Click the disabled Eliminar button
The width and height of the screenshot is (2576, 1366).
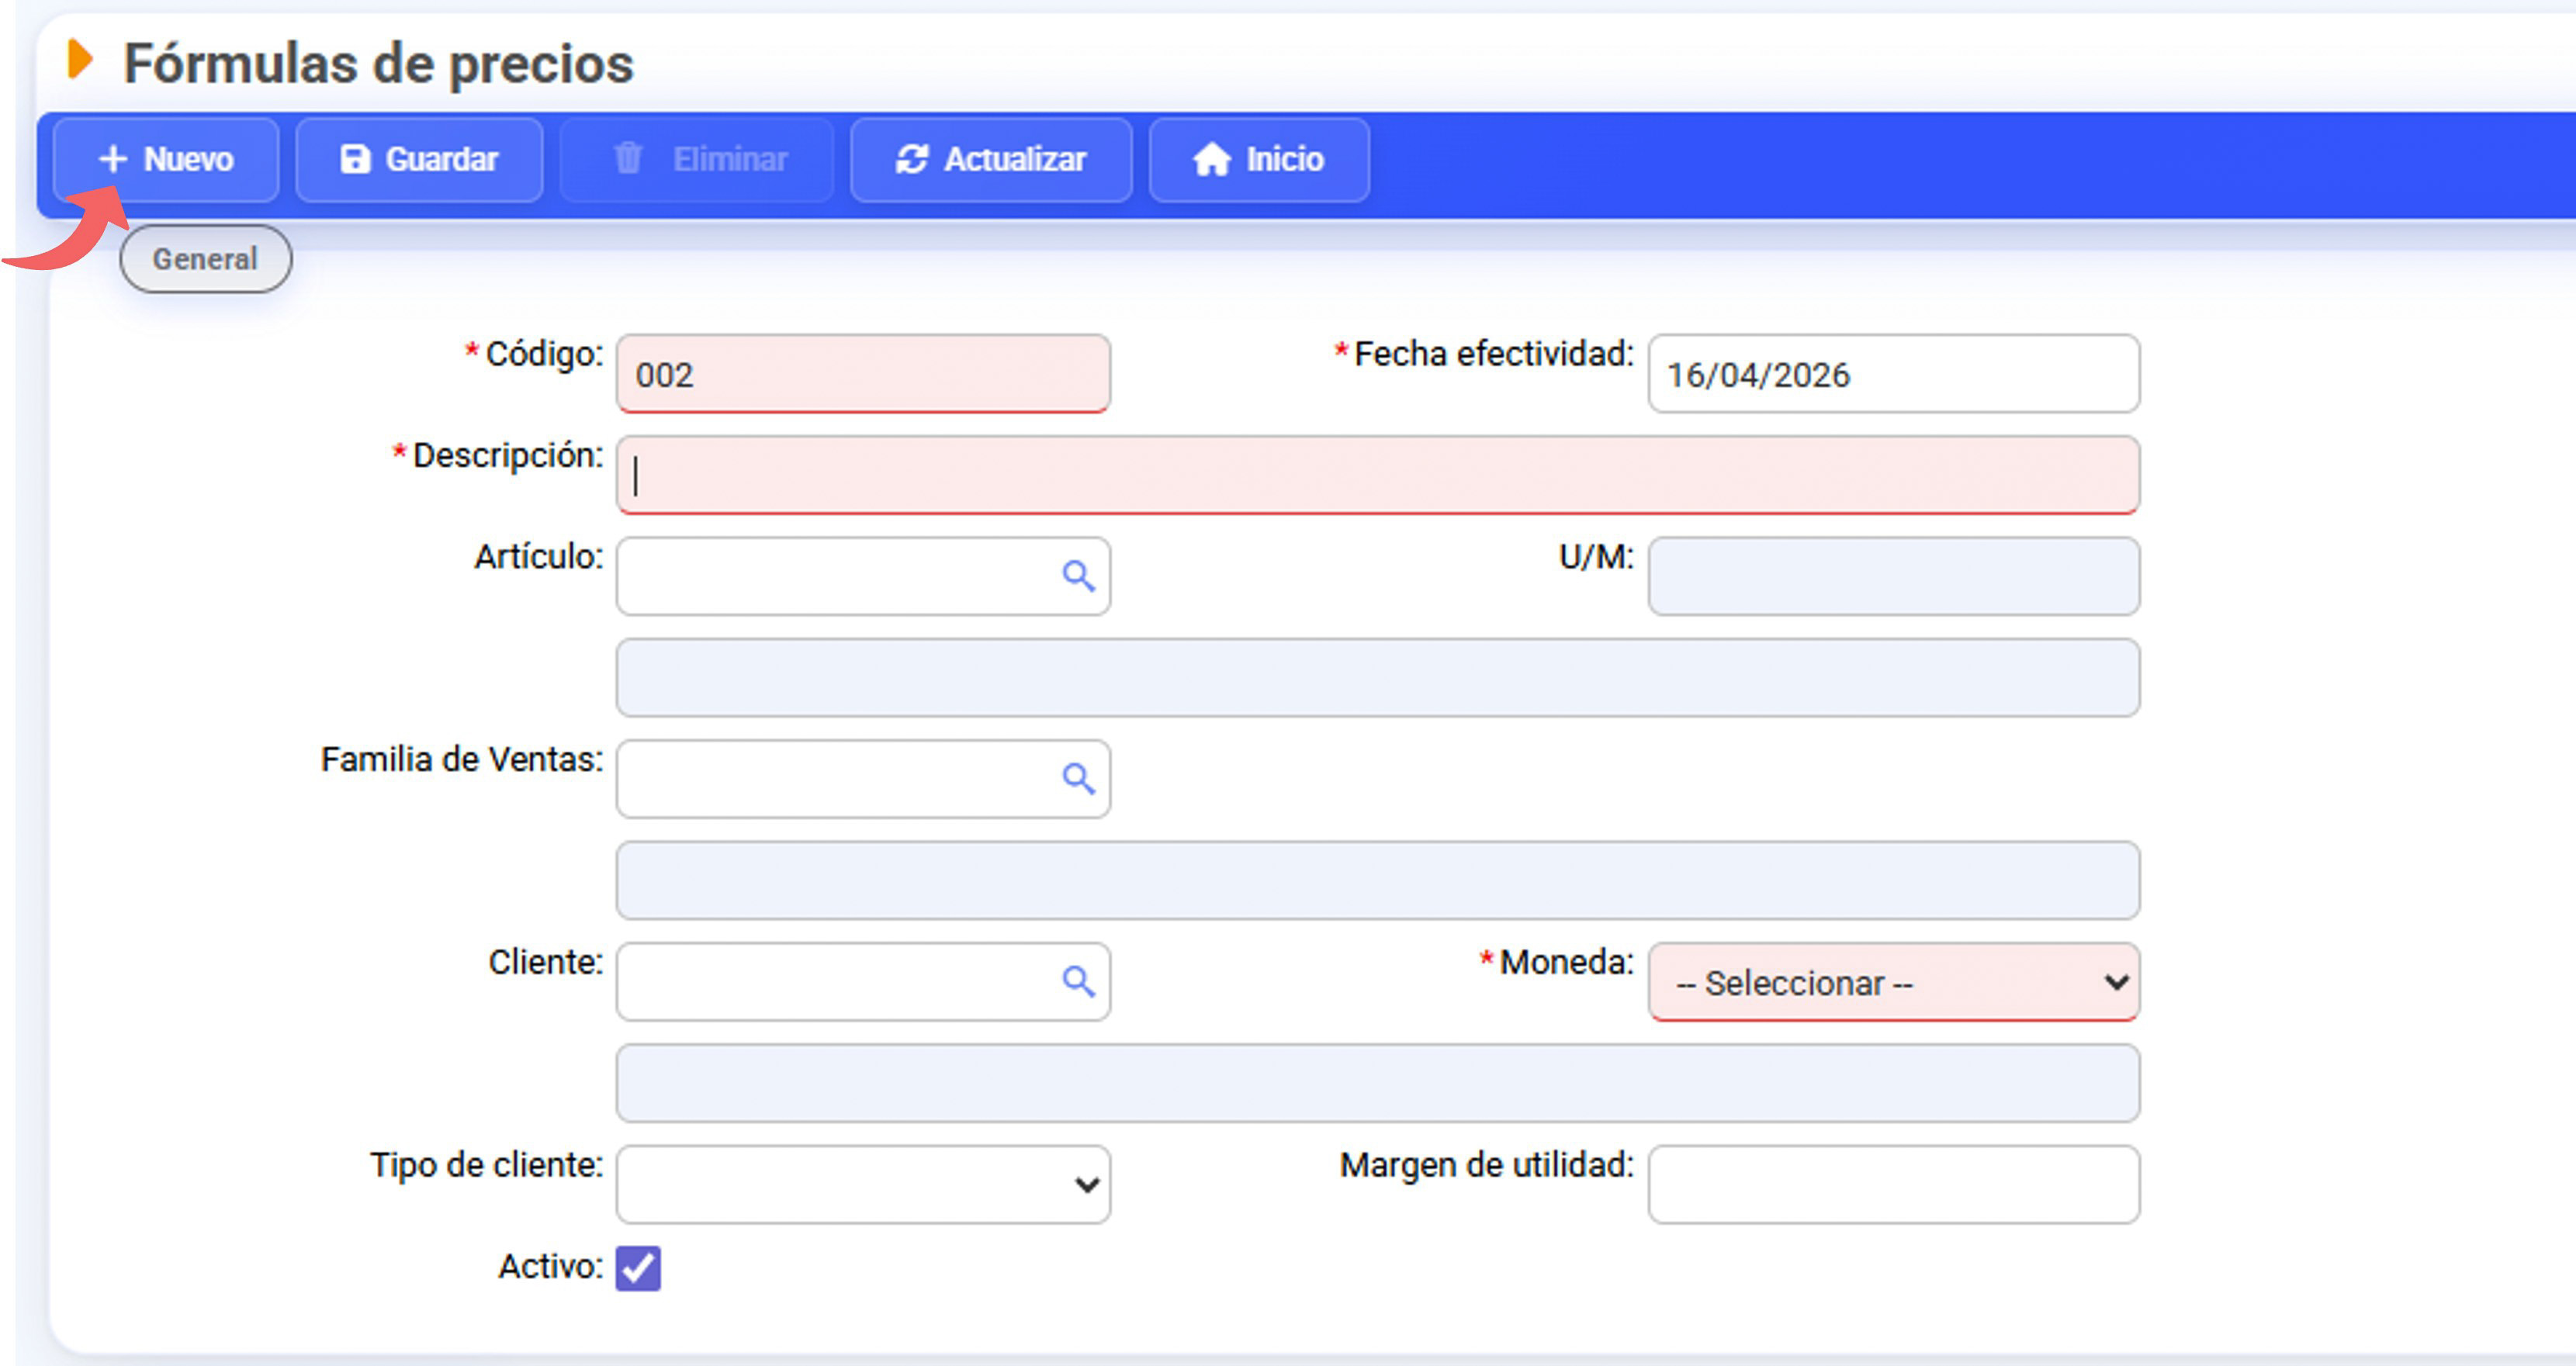(x=697, y=160)
